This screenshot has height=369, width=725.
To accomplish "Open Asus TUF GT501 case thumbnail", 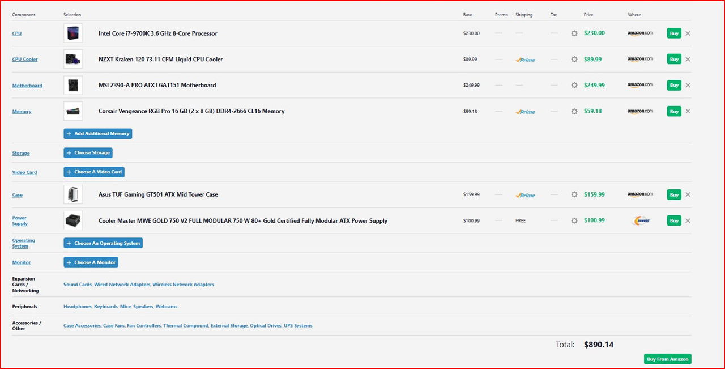I will pyautogui.click(x=73, y=195).
